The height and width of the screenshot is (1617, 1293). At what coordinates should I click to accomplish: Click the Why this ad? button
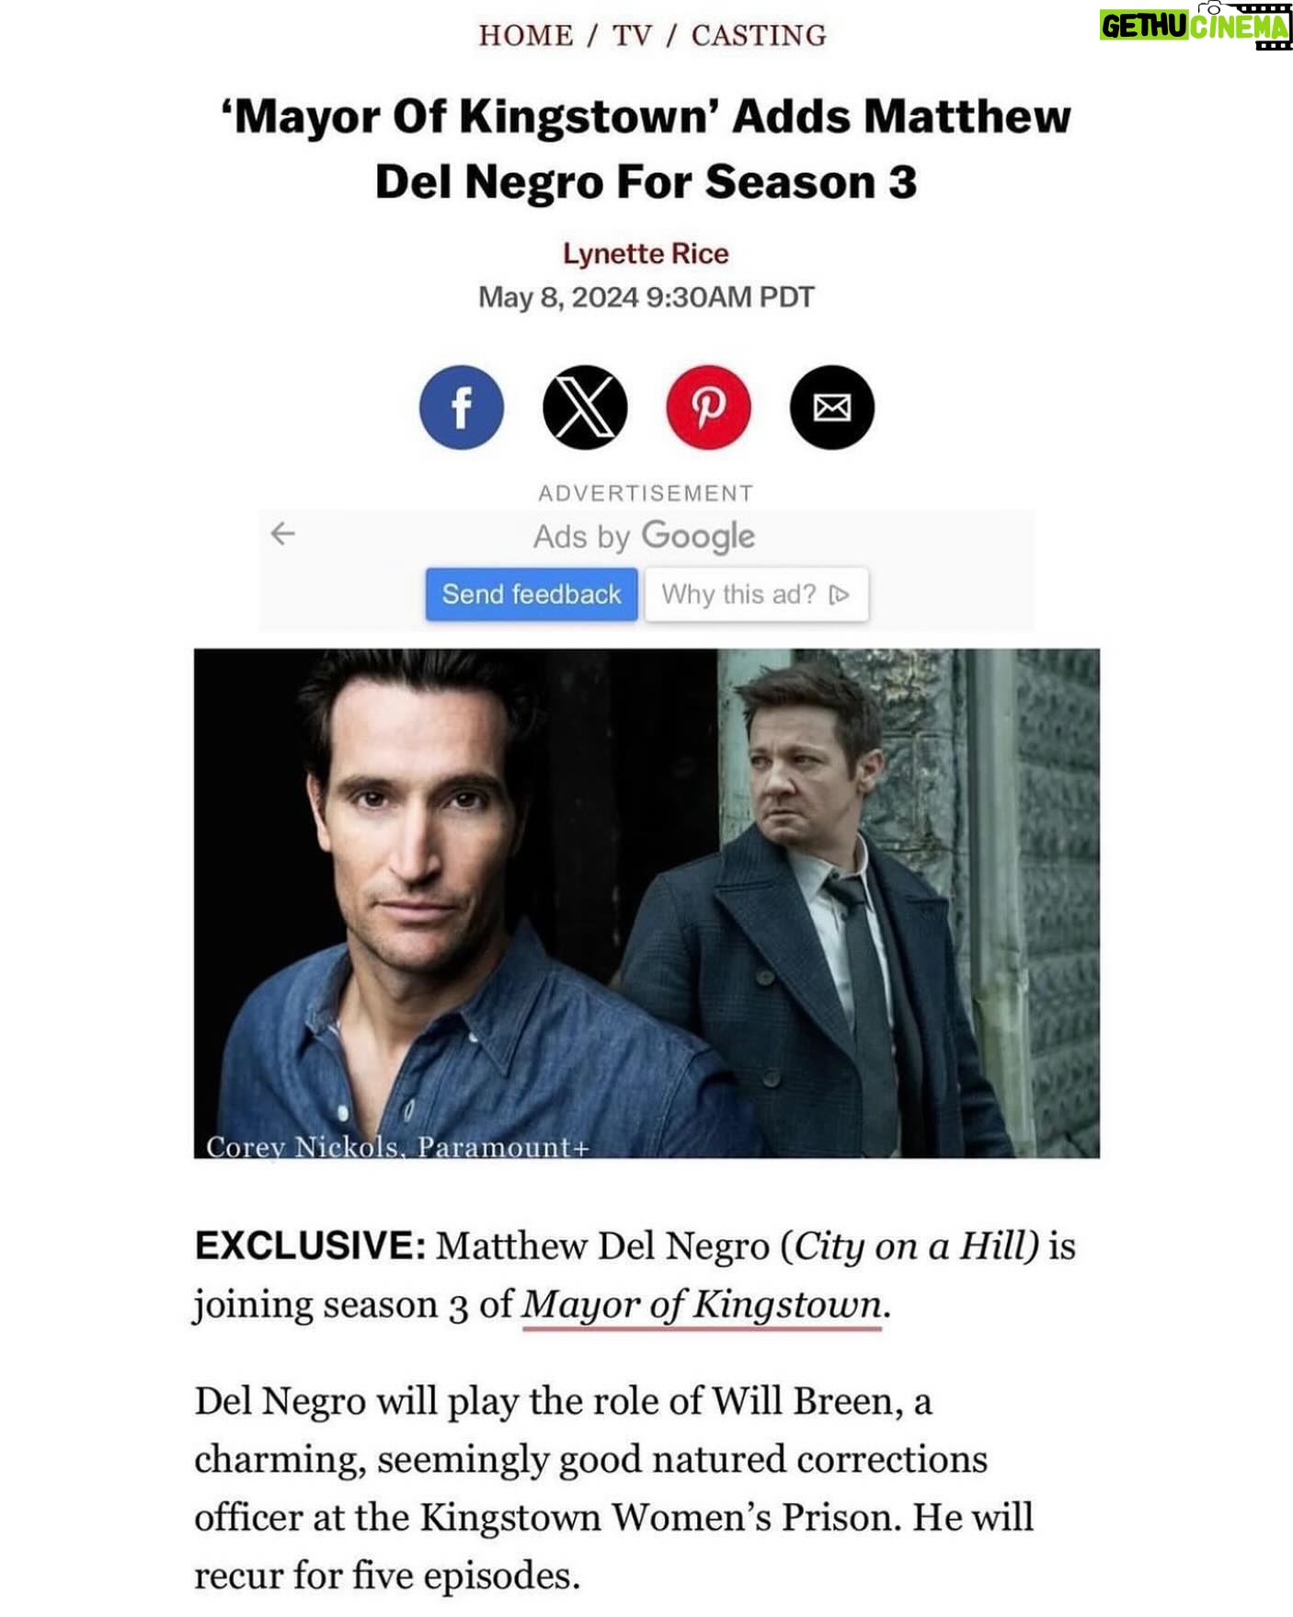[756, 594]
